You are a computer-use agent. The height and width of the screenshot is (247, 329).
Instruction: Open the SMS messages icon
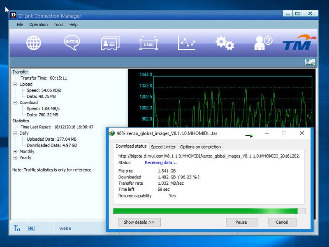click(72, 43)
